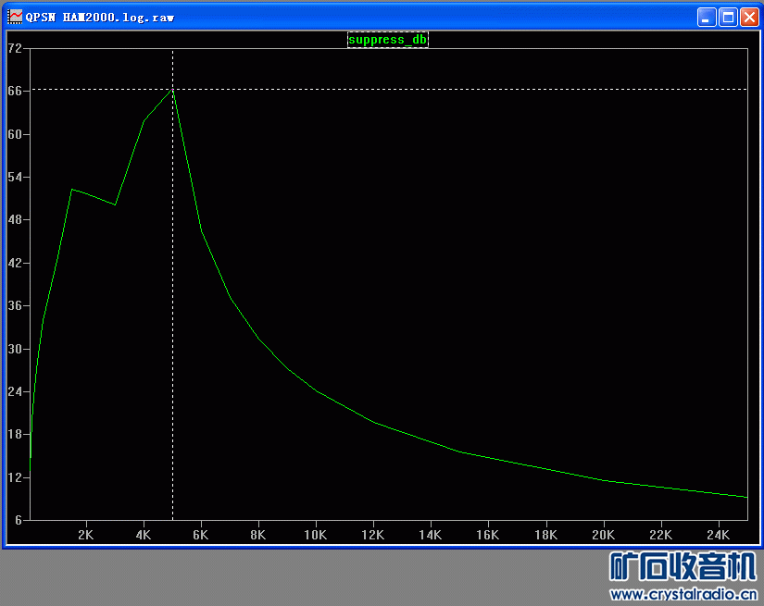Screen dimensions: 764x606
Task: Click the waveform icon in the title bar
Action: [x=16, y=17]
